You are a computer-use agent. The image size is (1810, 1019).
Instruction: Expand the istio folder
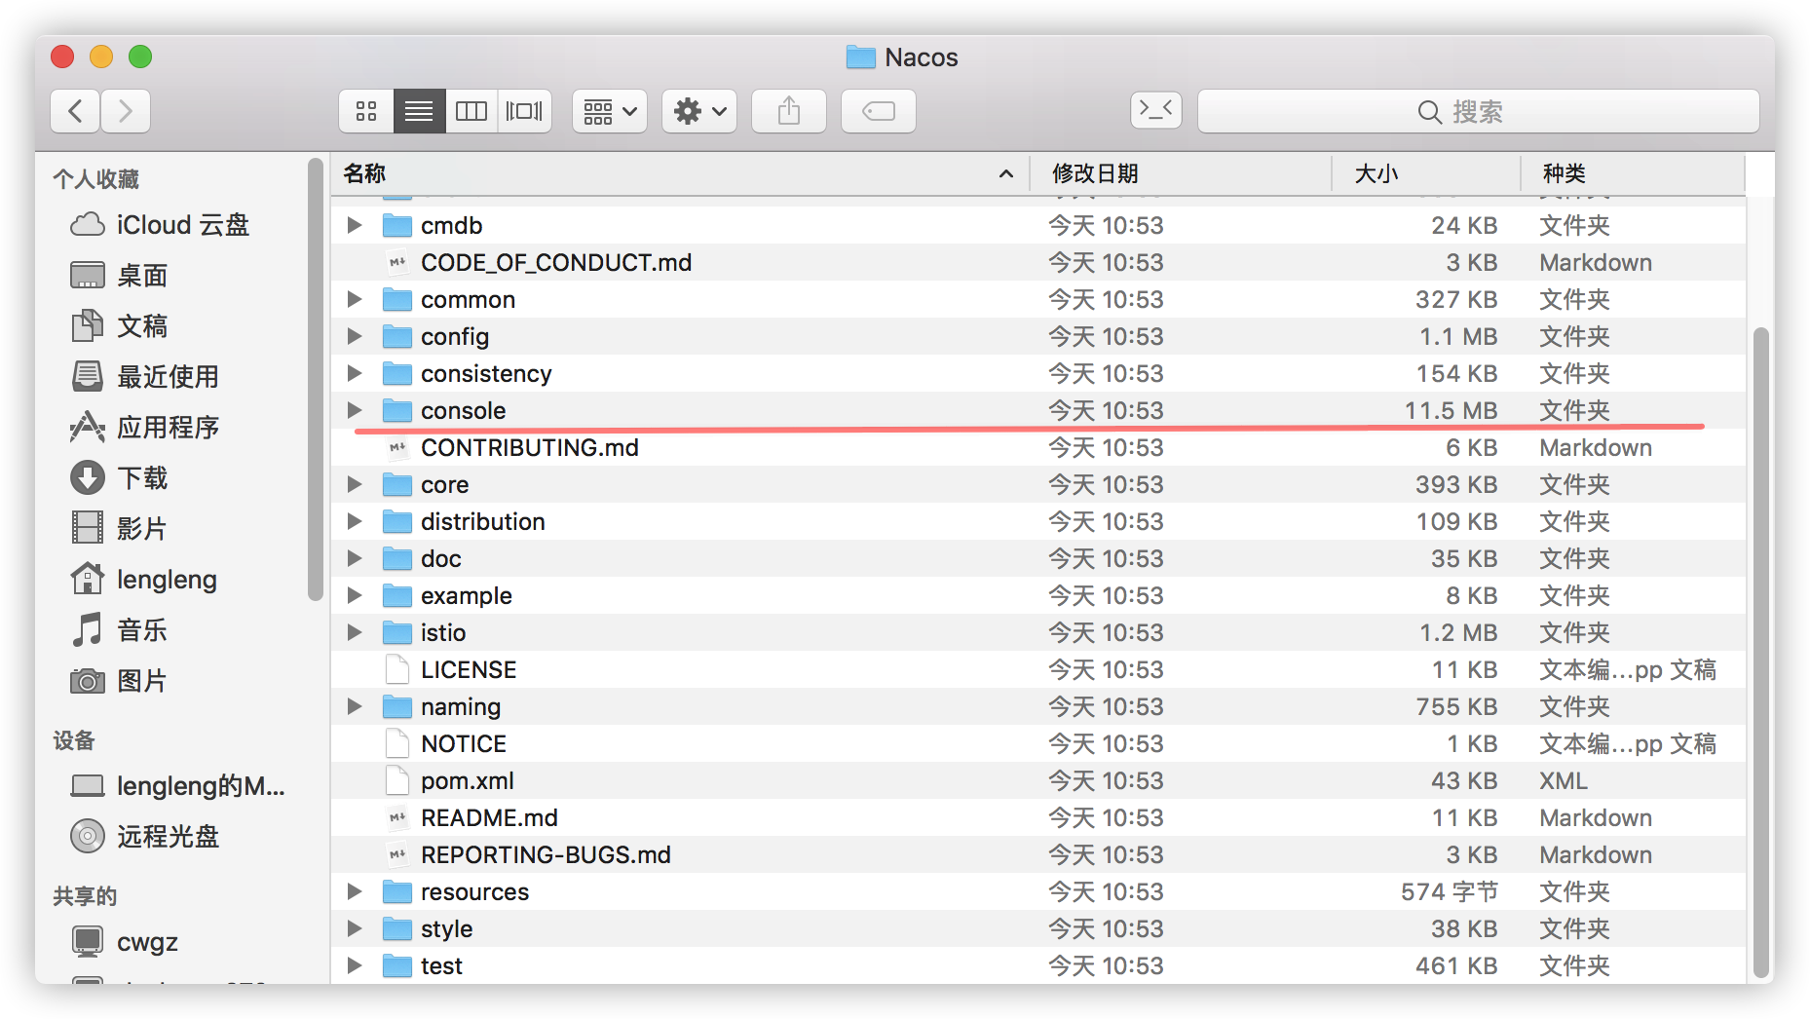point(355,632)
